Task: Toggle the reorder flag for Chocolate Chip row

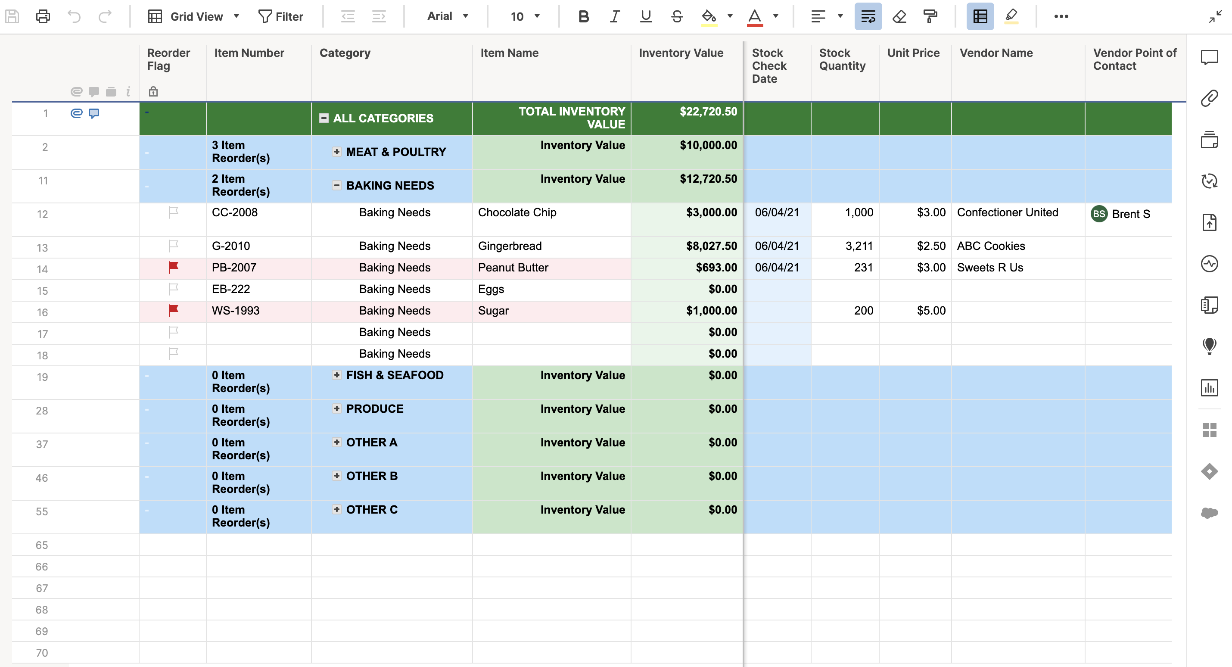Action: click(x=173, y=212)
